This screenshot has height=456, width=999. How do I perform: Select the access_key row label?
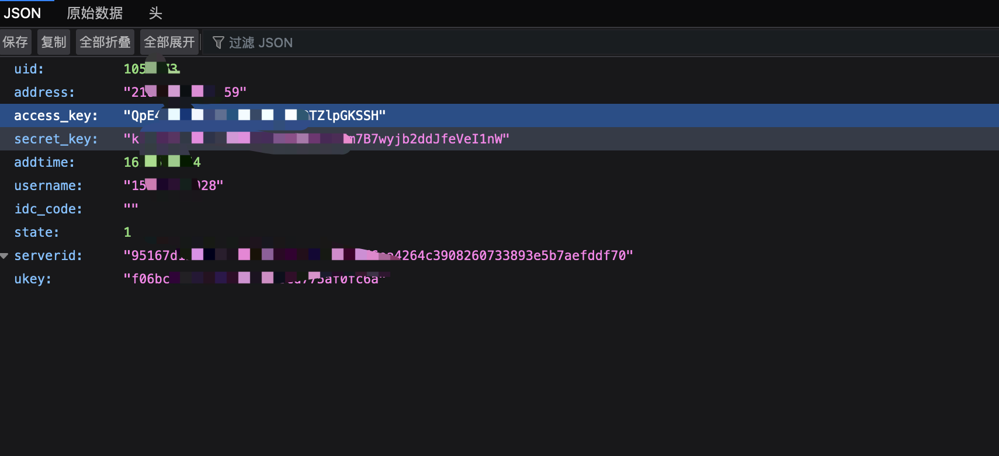56,115
